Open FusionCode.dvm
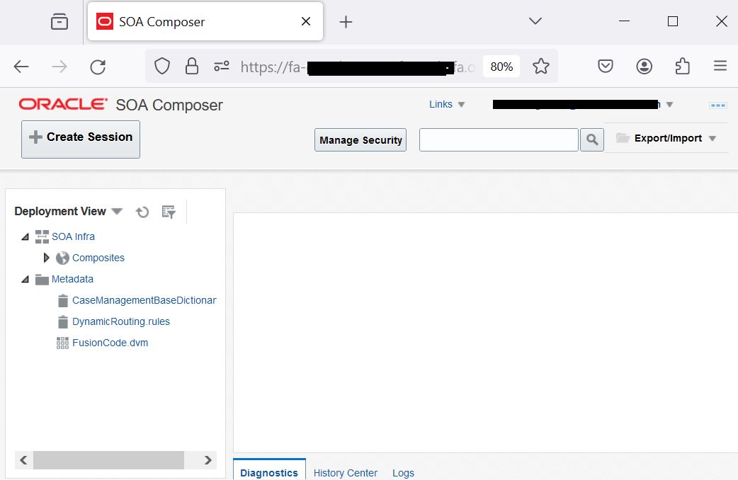 click(110, 343)
